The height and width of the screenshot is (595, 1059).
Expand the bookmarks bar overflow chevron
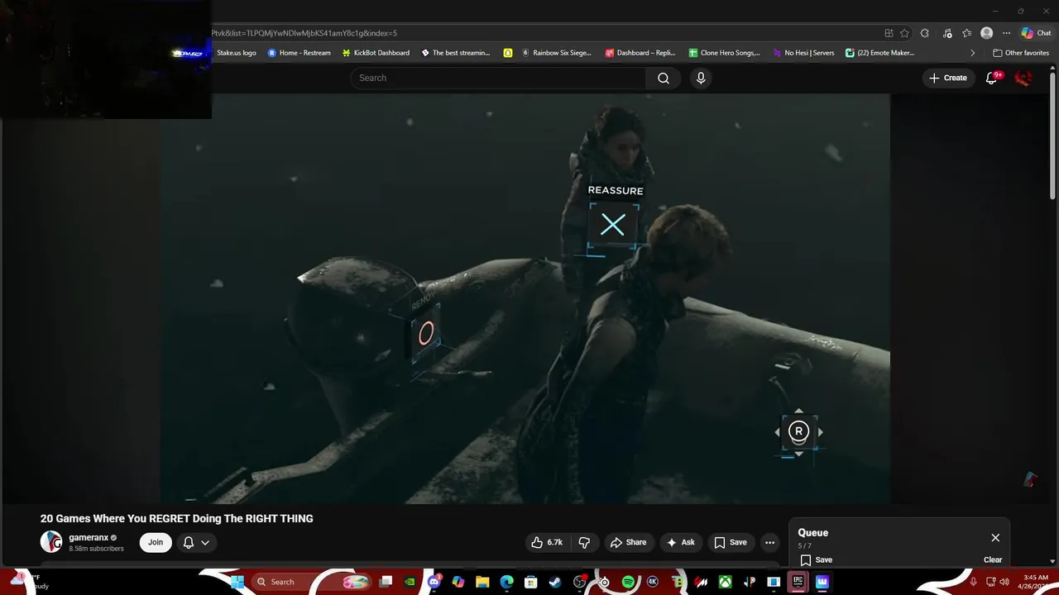coord(972,53)
